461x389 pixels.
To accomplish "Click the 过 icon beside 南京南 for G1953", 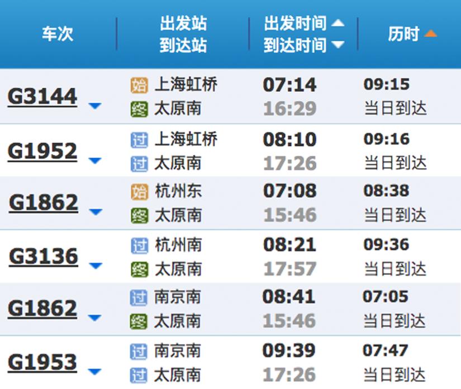I will (139, 352).
